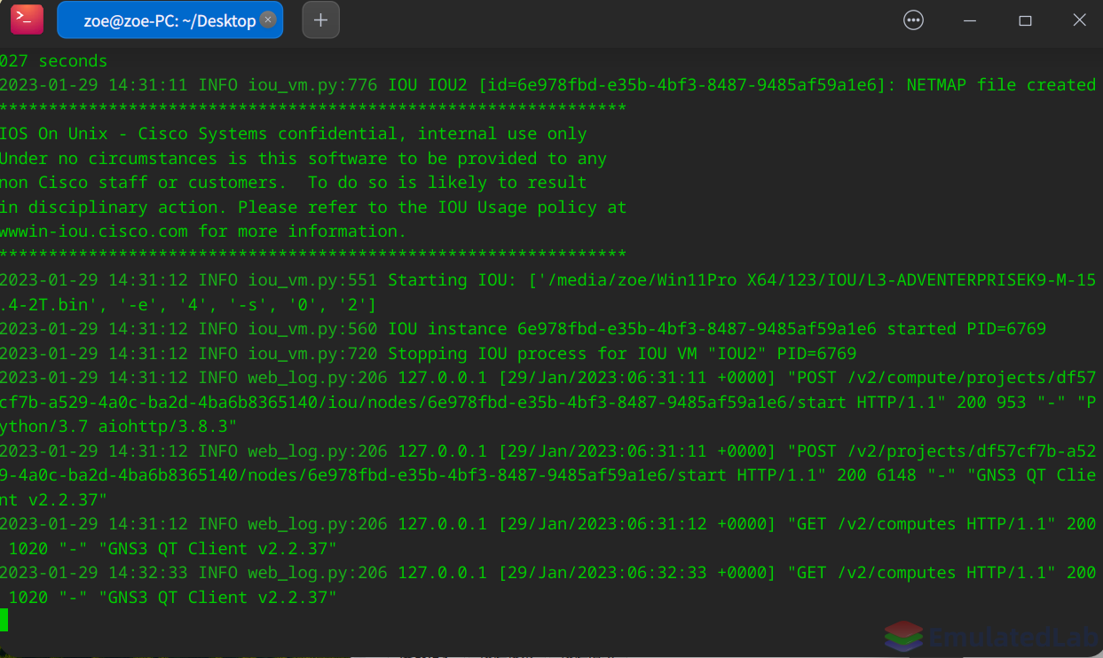Open the three-dot more options menu
Screen dimensions: 1103x658
(x=913, y=20)
